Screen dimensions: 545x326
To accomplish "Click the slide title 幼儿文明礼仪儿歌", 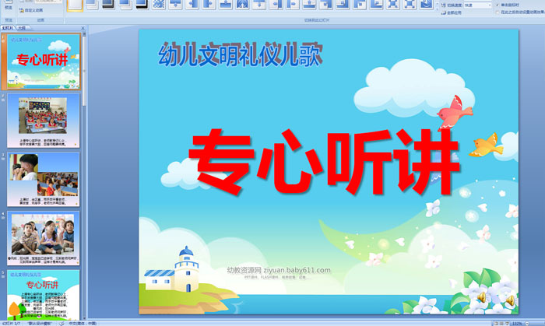I will [241, 54].
